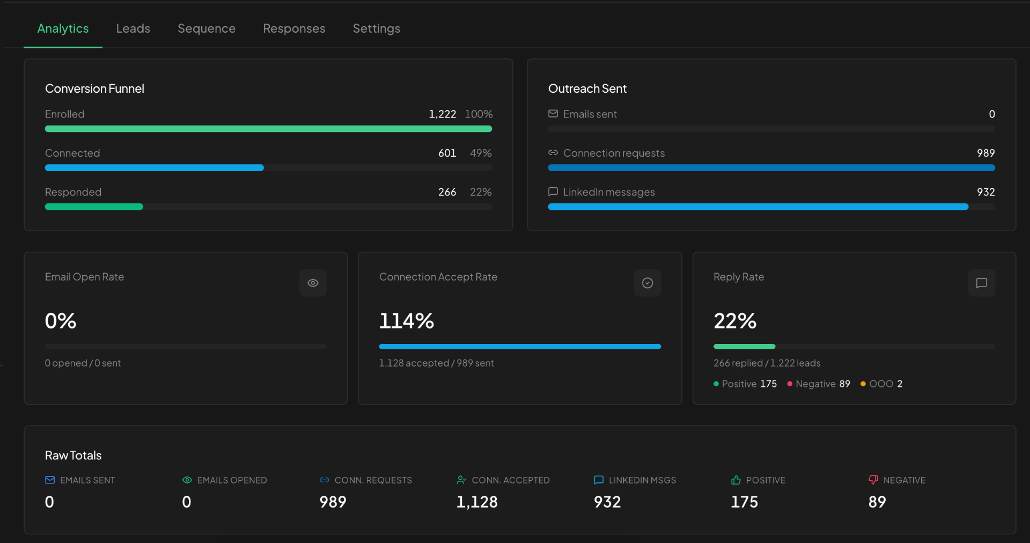
Task: Click the LinkedIn messages progress bar
Action: pyautogui.click(x=771, y=207)
